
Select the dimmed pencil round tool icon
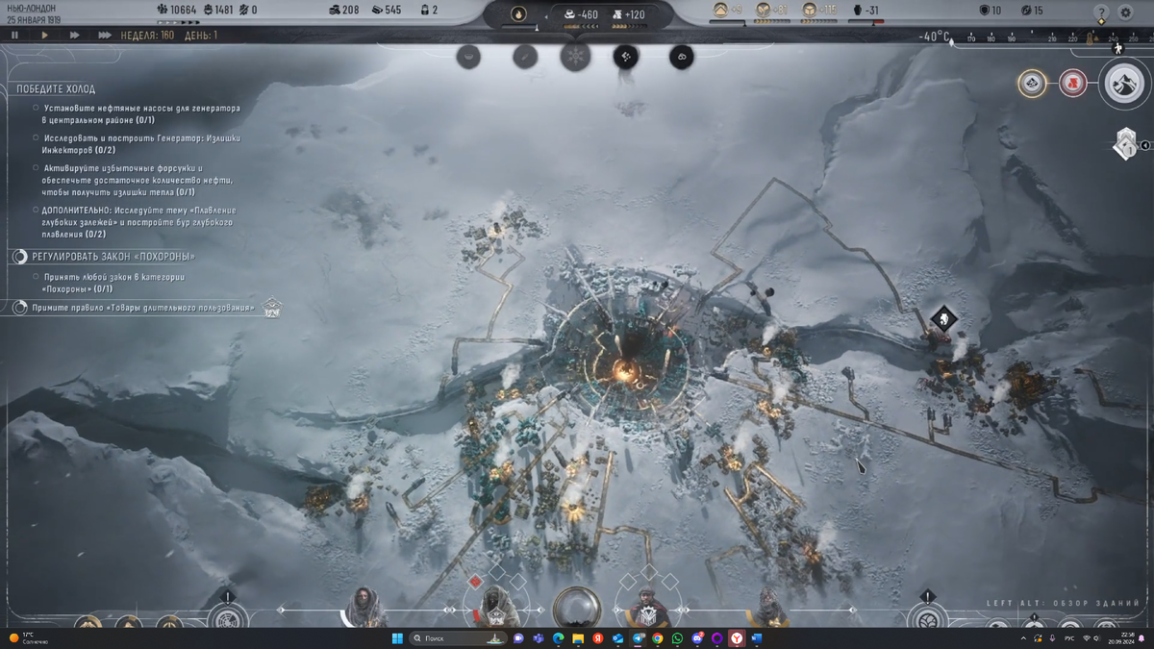(x=524, y=57)
